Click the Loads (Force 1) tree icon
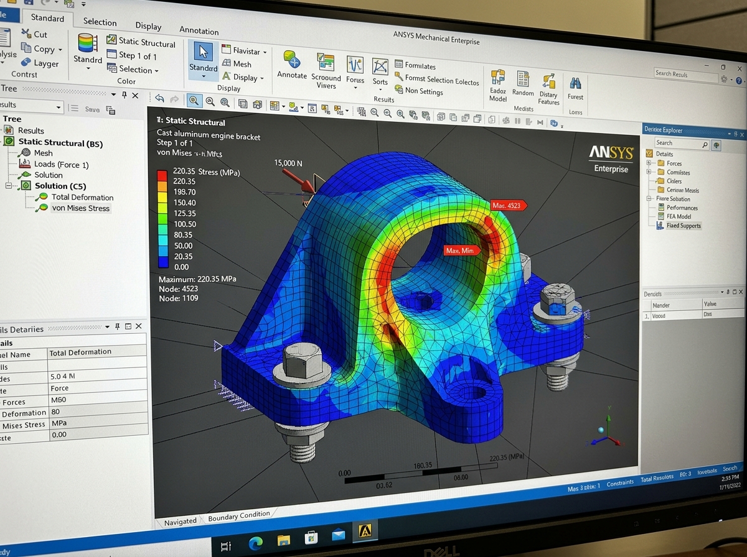This screenshot has height=557, width=747. point(24,164)
